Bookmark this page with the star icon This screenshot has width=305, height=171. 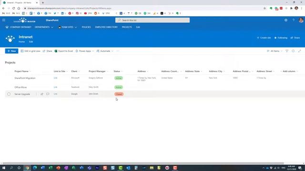[264, 9]
